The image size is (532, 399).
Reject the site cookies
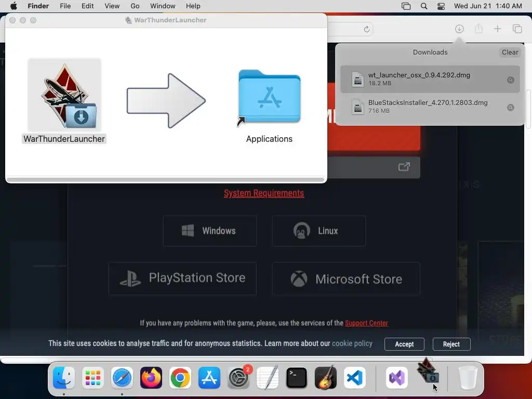(x=451, y=344)
